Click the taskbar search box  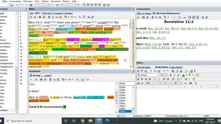click(x=33, y=121)
